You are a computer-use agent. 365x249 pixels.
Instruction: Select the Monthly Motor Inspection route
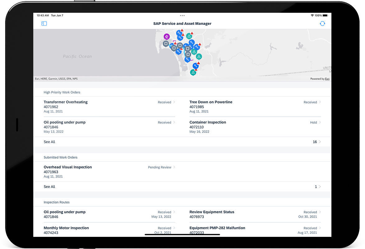66,228
